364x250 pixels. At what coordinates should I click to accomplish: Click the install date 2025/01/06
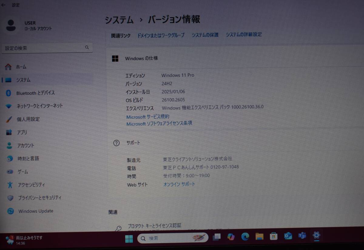173,91
